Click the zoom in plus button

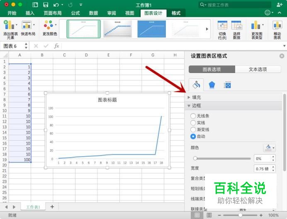tap(261, 215)
